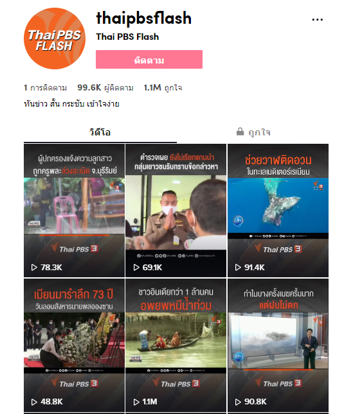Switch to the locked ถูกใจ tab
This screenshot has height=414, width=353.
point(253,132)
